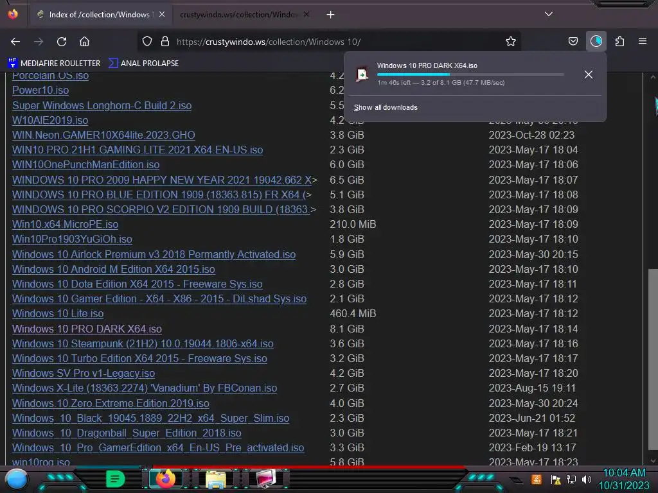Open W10AIE2019.iso link

[50, 120]
